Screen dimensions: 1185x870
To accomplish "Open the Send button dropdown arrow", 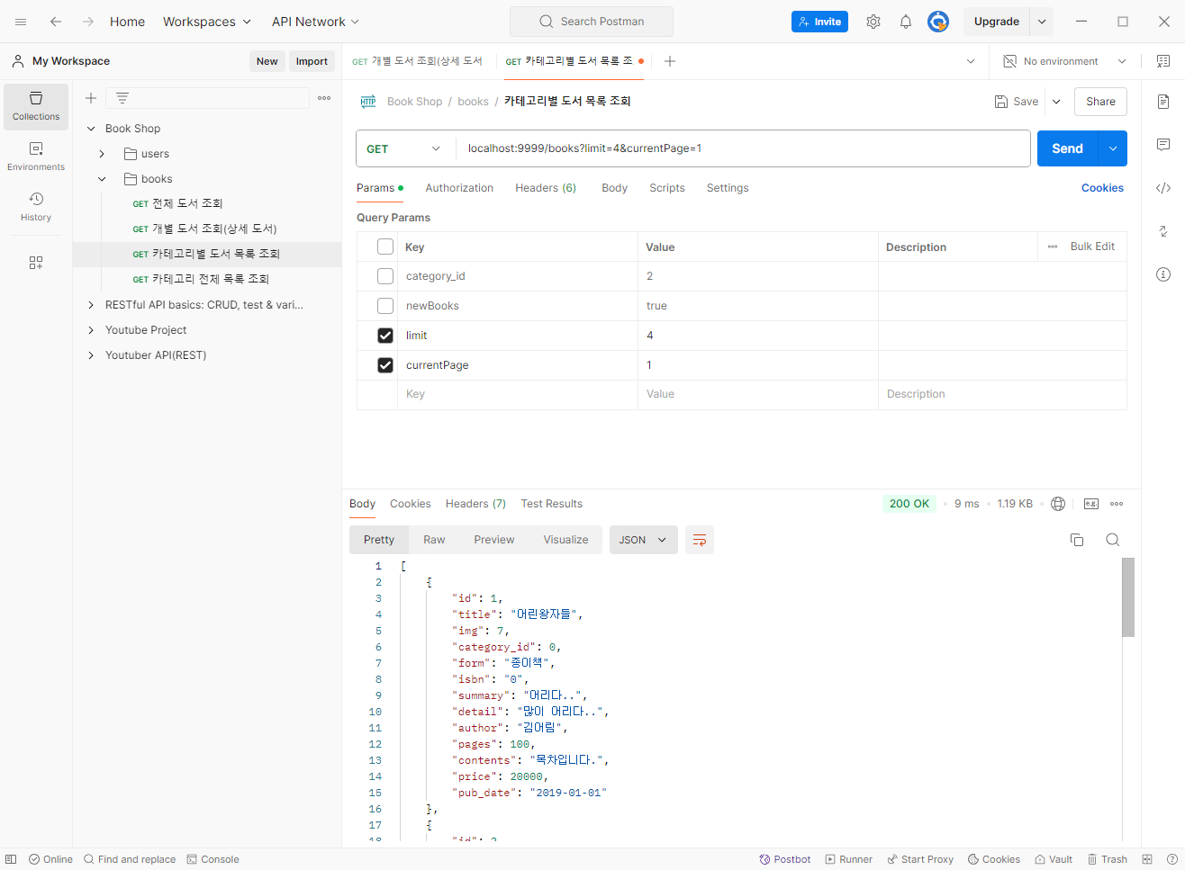I will pyautogui.click(x=1113, y=148).
